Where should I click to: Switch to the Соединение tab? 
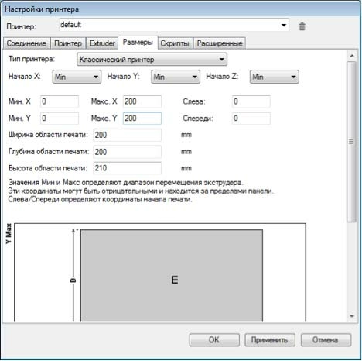click(26, 43)
